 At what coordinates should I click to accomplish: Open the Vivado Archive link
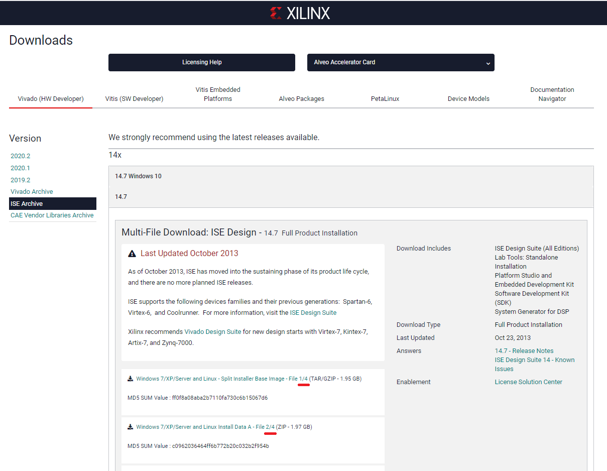(x=32, y=192)
